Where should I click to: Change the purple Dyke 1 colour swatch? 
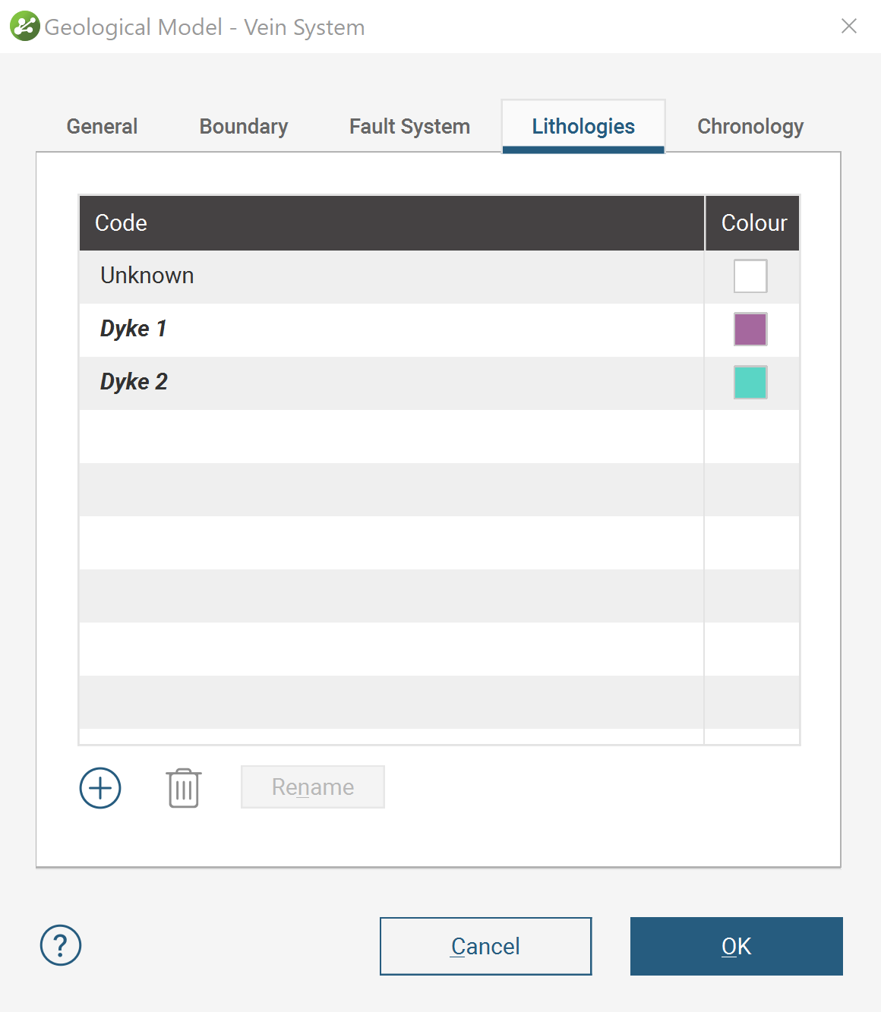pos(750,329)
